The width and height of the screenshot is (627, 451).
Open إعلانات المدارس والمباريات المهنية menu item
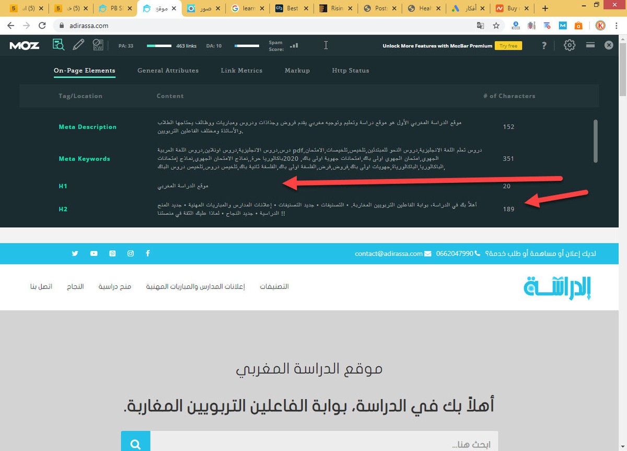click(195, 286)
